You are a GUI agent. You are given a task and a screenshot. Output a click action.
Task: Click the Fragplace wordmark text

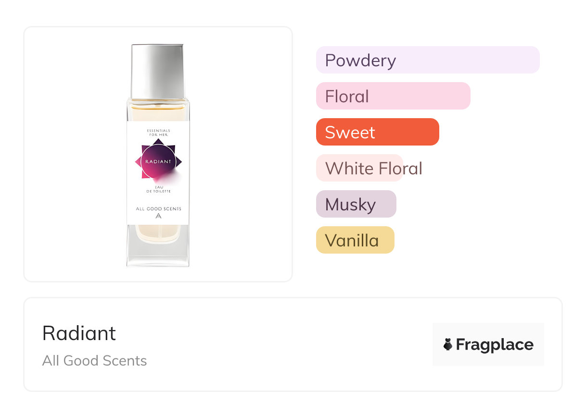pos(495,344)
